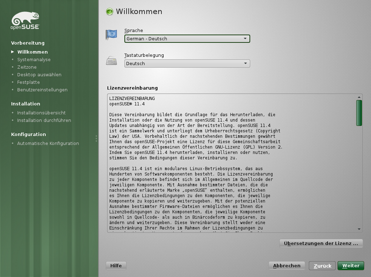Image resolution: width=371 pixels, height=277 pixels.
Task: Click the flag icon beside Sprache
Action: pos(111,35)
